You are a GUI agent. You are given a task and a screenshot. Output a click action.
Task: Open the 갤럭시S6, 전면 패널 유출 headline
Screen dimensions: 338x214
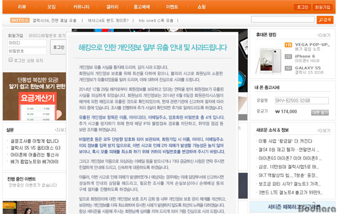point(54,20)
